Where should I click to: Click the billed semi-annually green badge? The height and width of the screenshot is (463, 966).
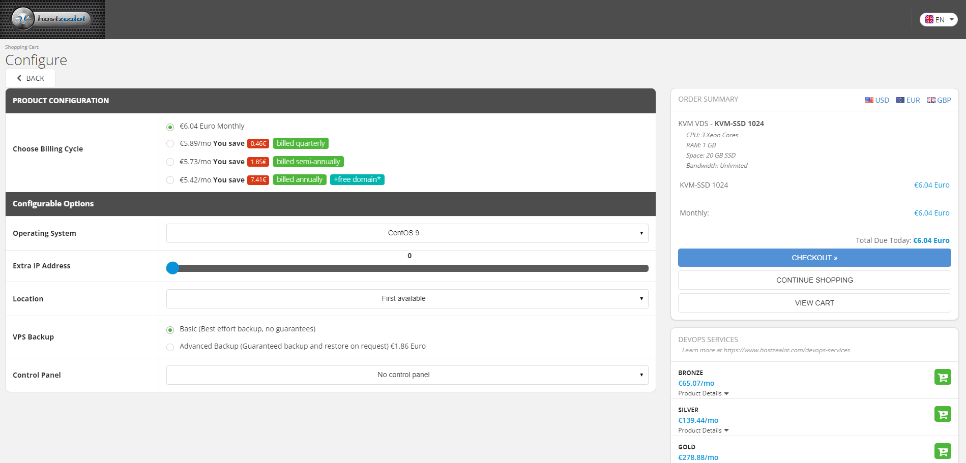308,162
